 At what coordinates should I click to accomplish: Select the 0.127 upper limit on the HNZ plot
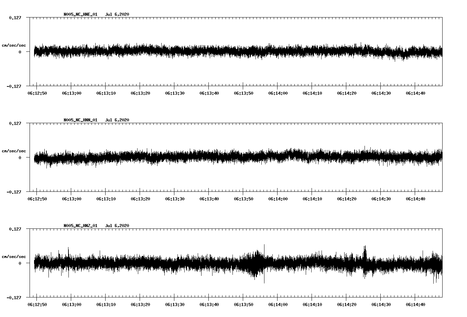tap(15, 229)
